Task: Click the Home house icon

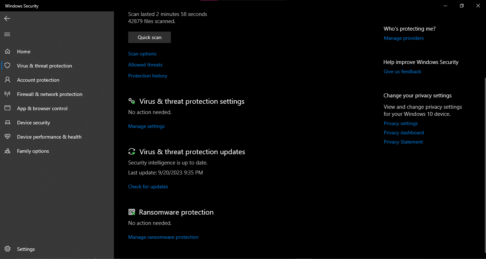Action: click(x=7, y=52)
